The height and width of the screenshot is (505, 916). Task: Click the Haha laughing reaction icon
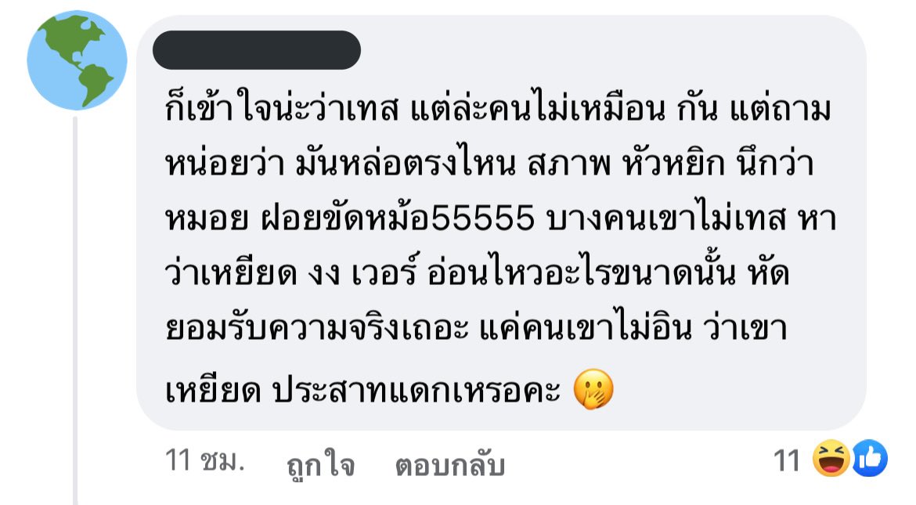pos(831,458)
